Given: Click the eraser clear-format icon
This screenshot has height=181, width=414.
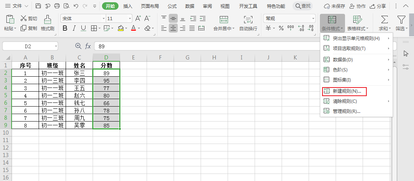Looking at the screenshot, I should coord(148,28).
